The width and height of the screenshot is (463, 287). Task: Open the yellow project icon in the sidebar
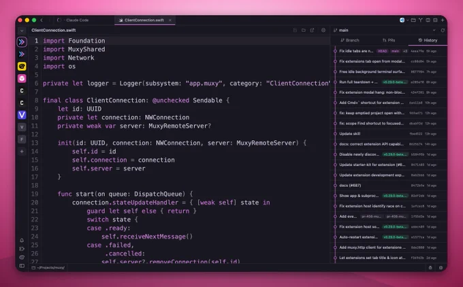click(22, 67)
